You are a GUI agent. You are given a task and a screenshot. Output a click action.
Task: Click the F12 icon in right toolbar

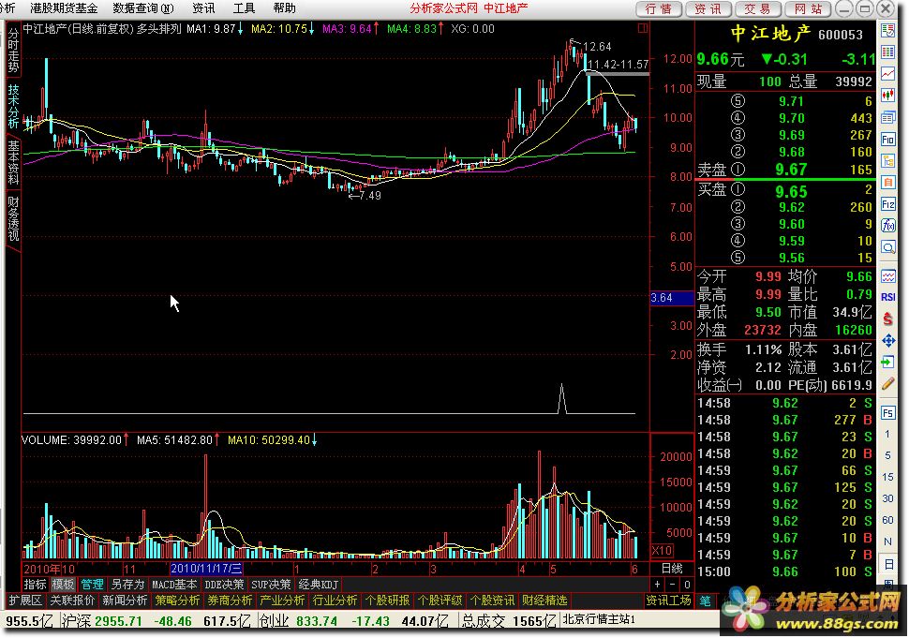point(887,204)
